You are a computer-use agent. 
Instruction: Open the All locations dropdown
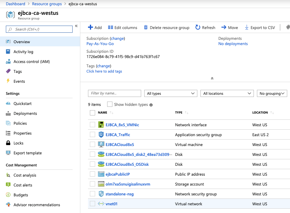pyautogui.click(x=227, y=94)
